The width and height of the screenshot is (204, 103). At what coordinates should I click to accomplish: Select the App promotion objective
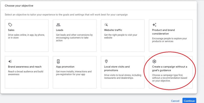(x=74, y=72)
